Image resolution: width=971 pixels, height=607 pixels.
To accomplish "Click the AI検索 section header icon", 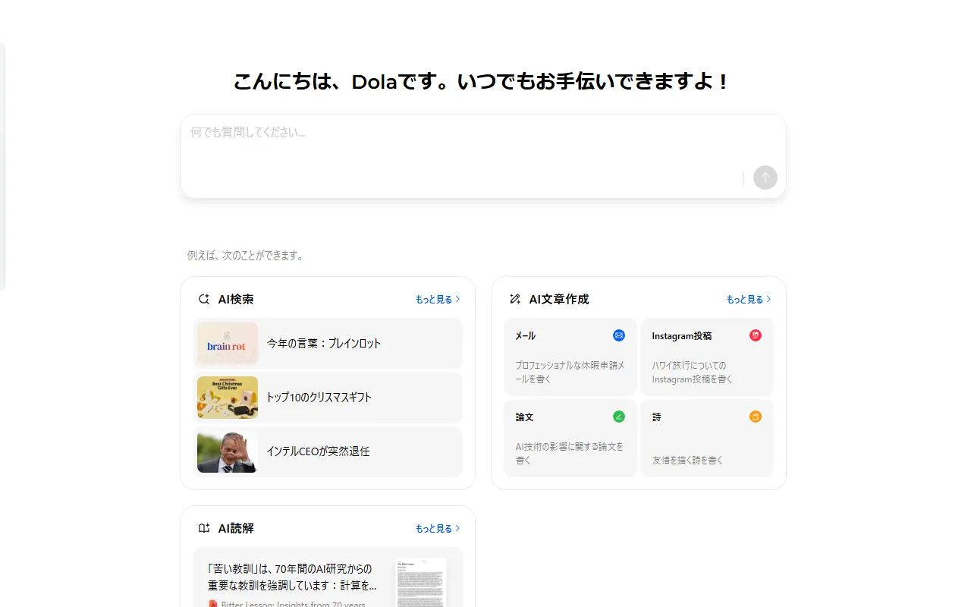I will pyautogui.click(x=203, y=298).
